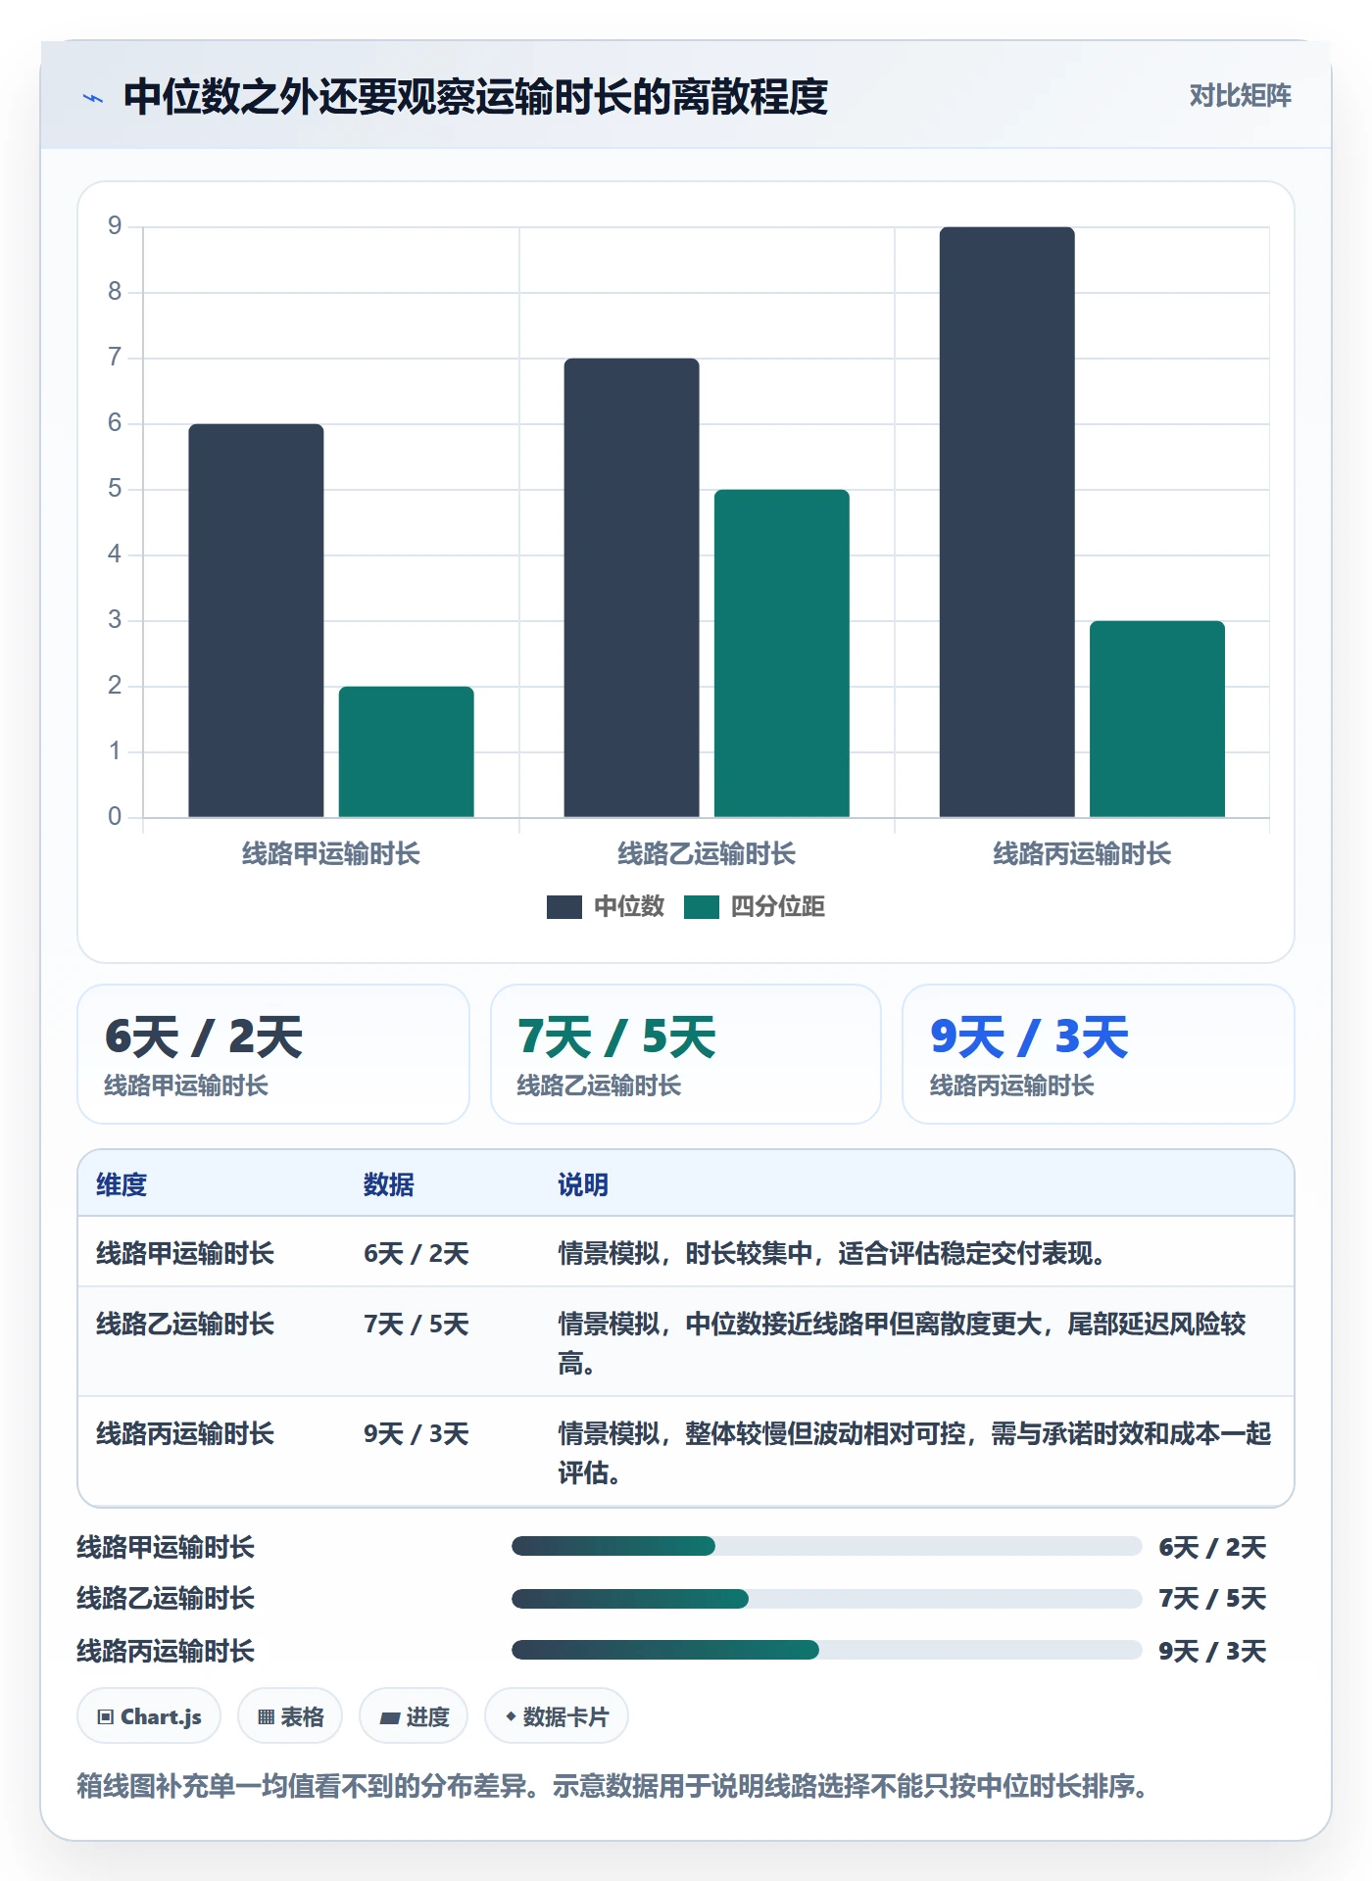Click the heading 中位数之外还要观察运输时长的离散程度
The width and height of the screenshot is (1372, 1881).
tap(476, 97)
